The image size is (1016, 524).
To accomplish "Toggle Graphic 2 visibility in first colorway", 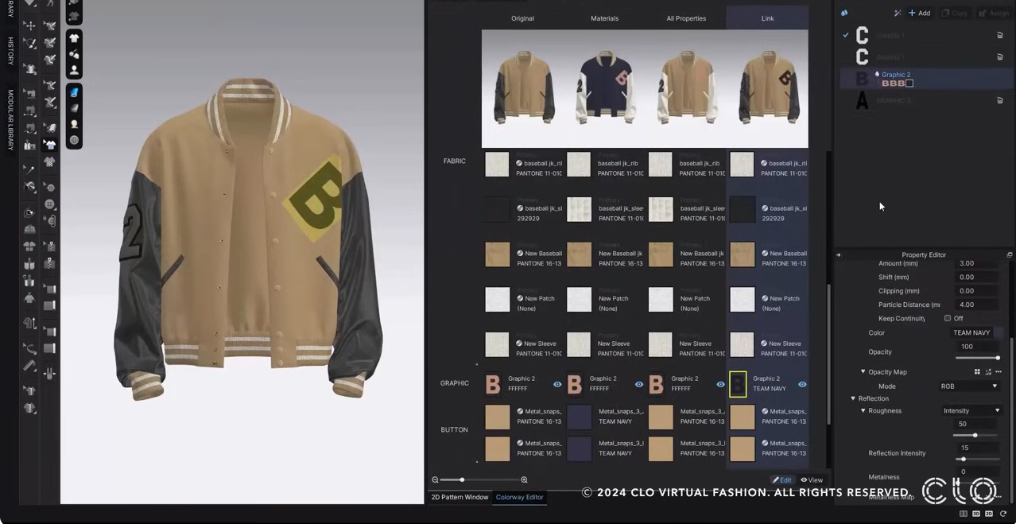I will click(x=557, y=385).
